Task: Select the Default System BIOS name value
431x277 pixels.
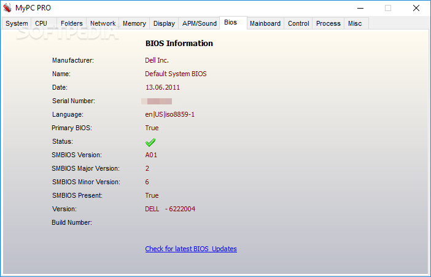Action: pyautogui.click(x=176, y=74)
